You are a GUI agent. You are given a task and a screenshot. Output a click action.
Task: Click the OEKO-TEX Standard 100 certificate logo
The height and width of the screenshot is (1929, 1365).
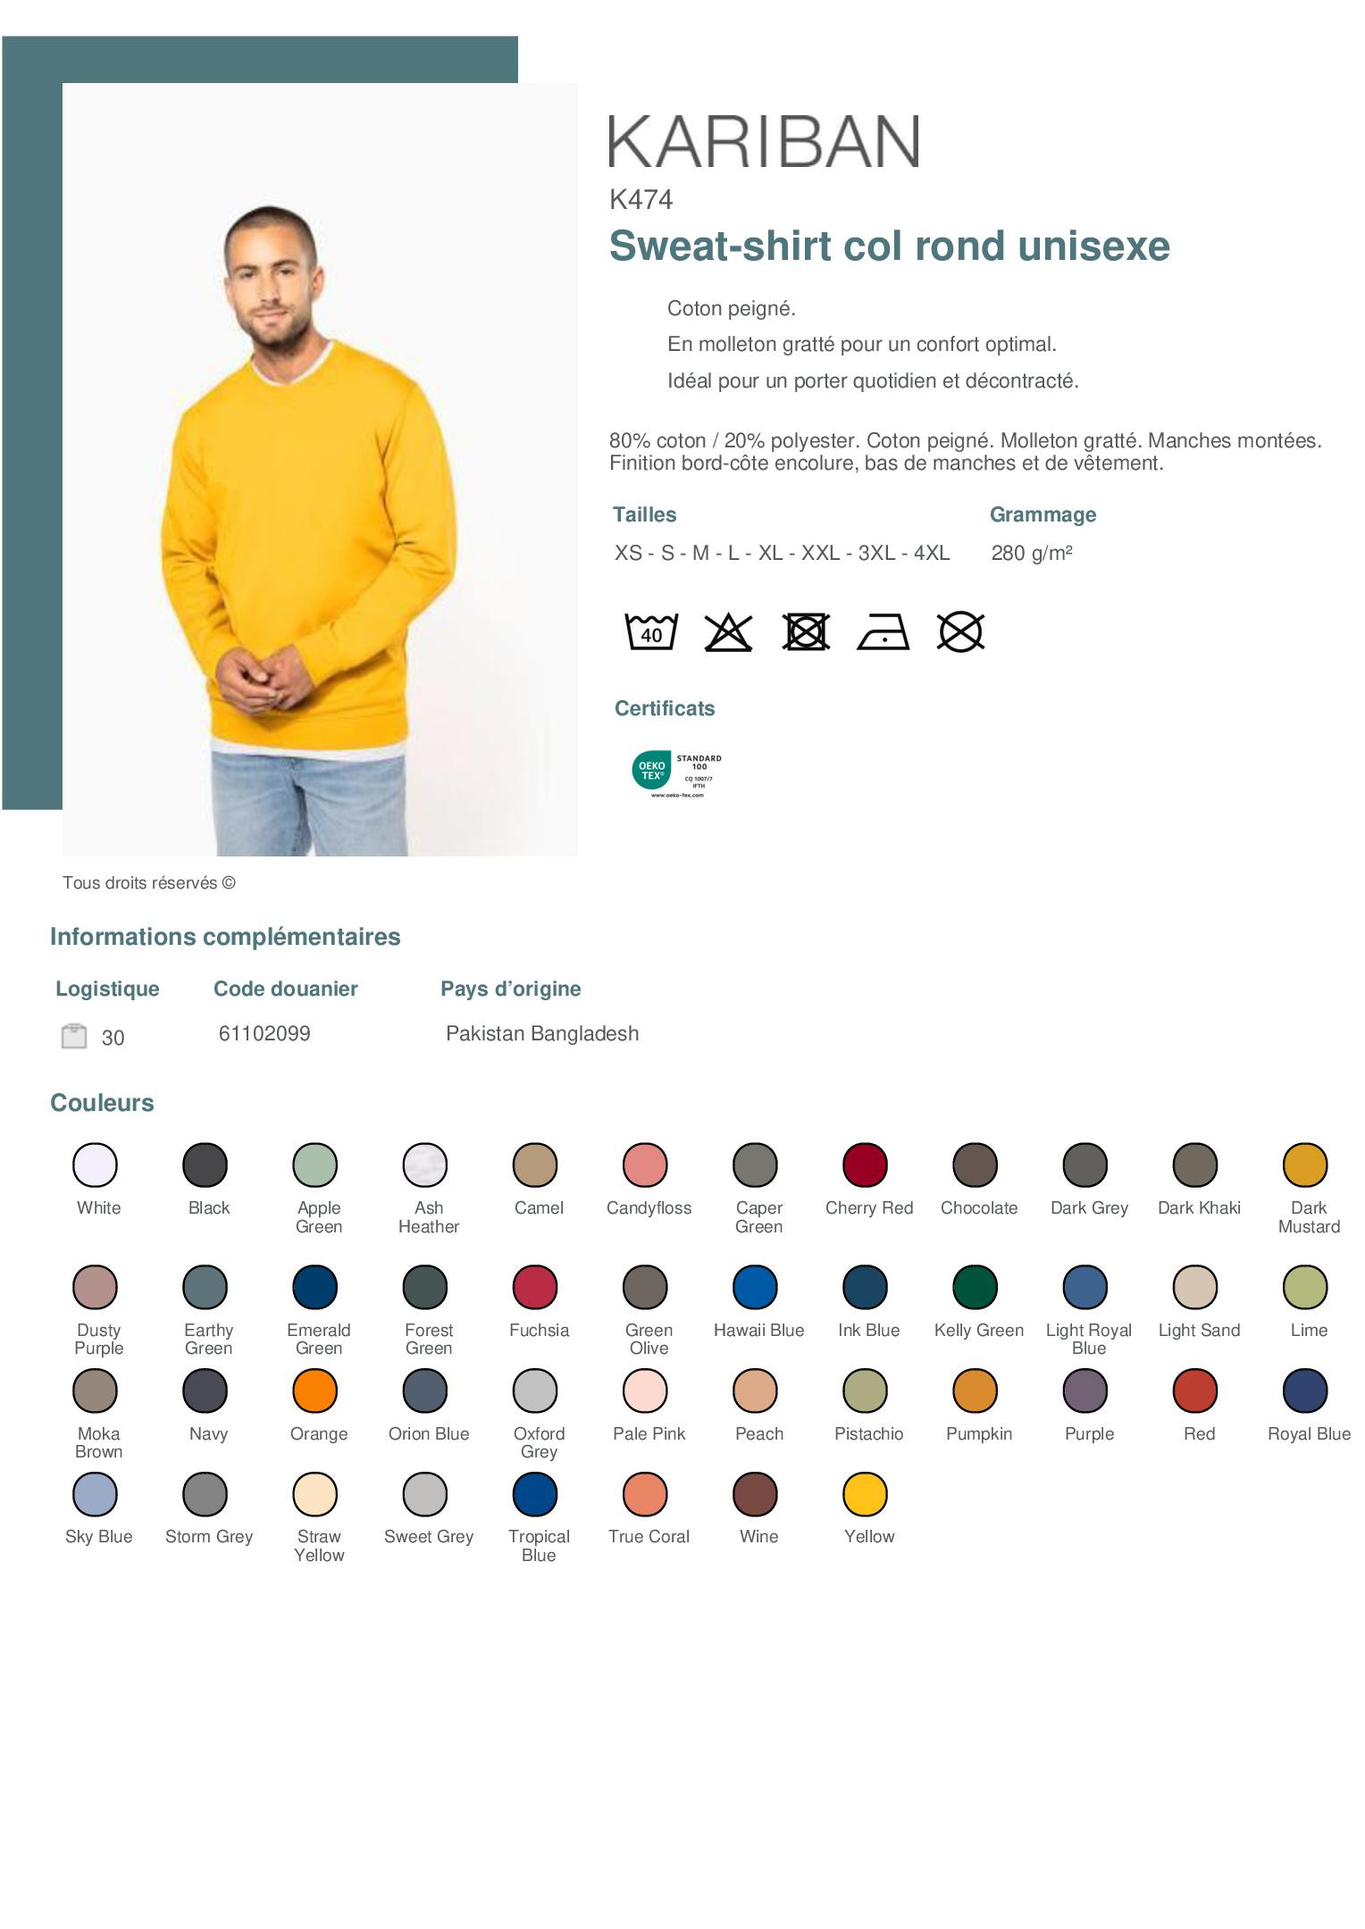click(676, 773)
